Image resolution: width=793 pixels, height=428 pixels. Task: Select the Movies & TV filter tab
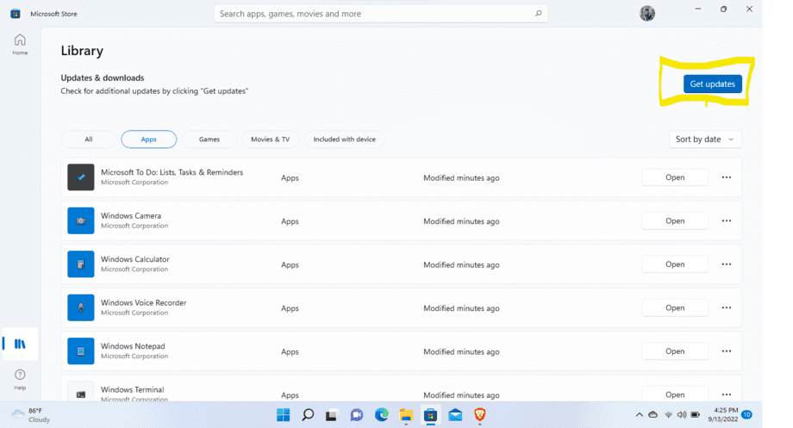271,140
